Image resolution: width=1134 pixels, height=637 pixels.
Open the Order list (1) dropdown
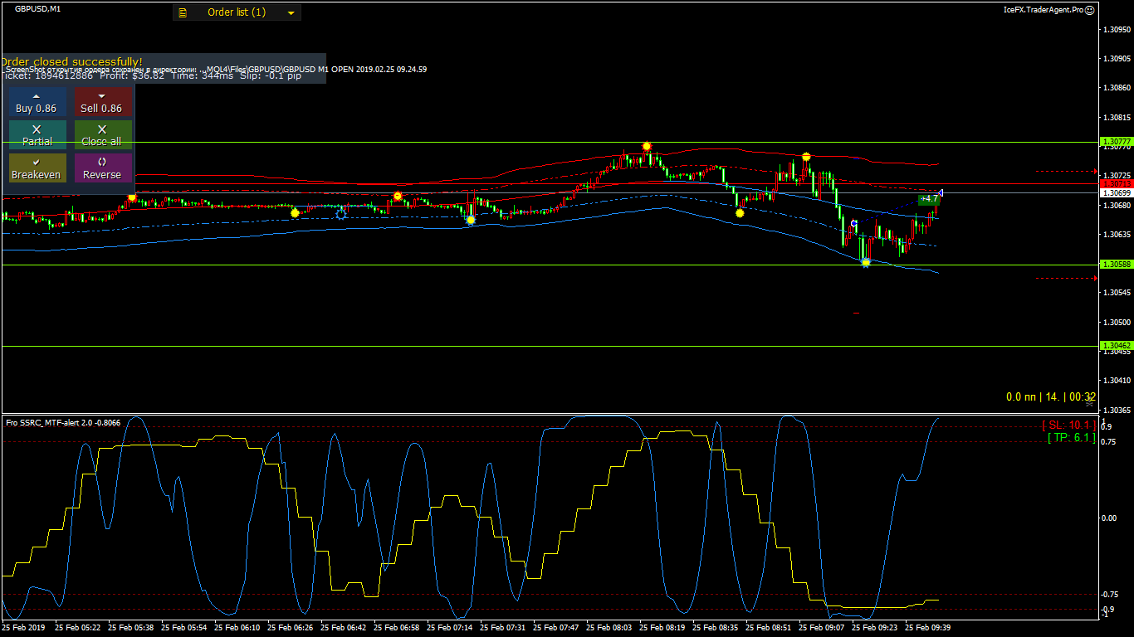click(237, 12)
